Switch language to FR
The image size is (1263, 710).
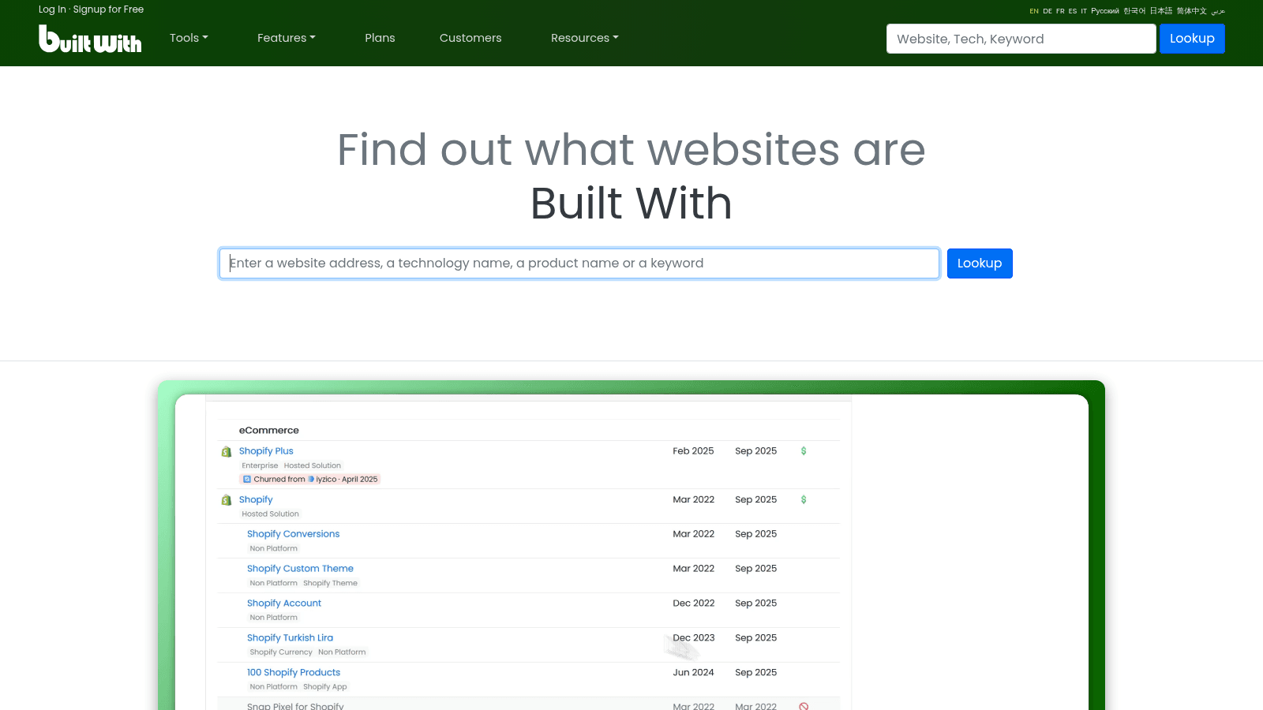pyautogui.click(x=1060, y=11)
